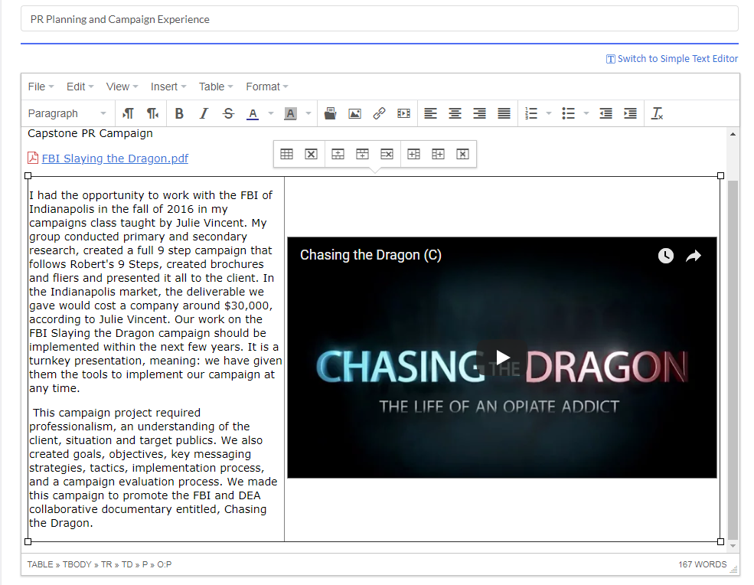Viewport: 754px width, 585px height.
Task: Expand the text color options arrow
Action: pos(271,113)
